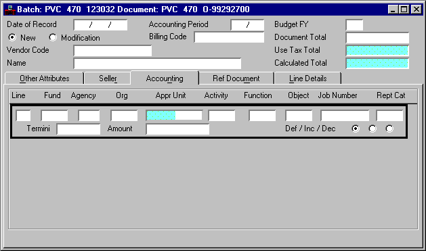This screenshot has height=251, width=426.
Task: Click the Name input field
Action: pos(157,63)
